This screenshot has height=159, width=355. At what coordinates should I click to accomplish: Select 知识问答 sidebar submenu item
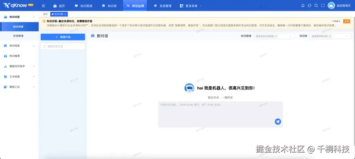click(x=19, y=26)
